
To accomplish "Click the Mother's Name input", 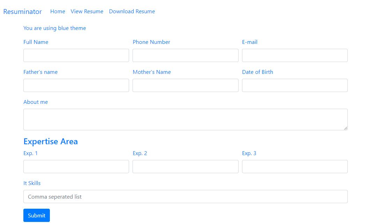I will click(185, 85).
